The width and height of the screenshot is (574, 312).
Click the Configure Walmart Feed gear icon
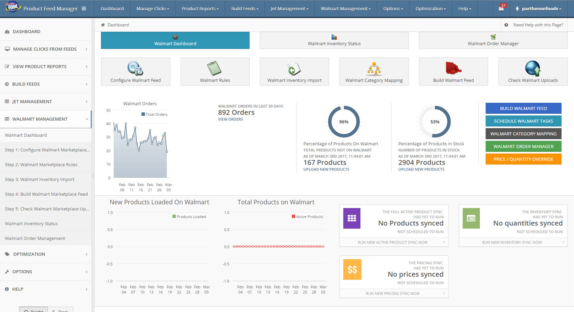point(135,69)
